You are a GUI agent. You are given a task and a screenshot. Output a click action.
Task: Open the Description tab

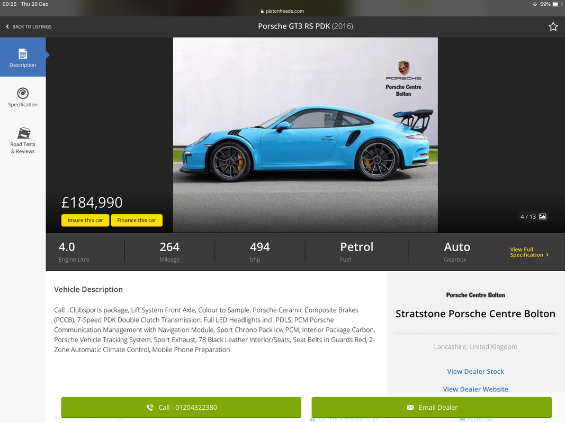tap(23, 57)
